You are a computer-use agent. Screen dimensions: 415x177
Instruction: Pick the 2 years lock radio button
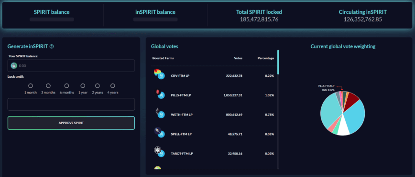98,86
